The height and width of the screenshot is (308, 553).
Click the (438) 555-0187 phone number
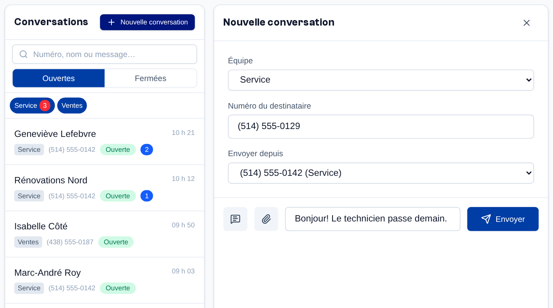click(x=70, y=242)
